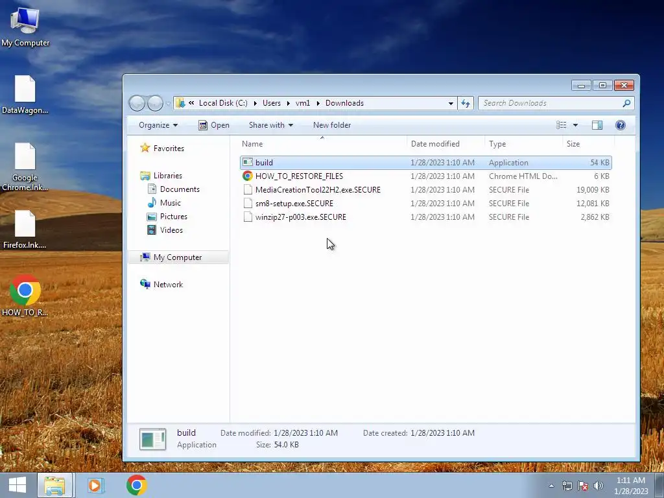Select sm8-setup.exe.SECURE file
This screenshot has width=664, height=498.
[294, 203]
